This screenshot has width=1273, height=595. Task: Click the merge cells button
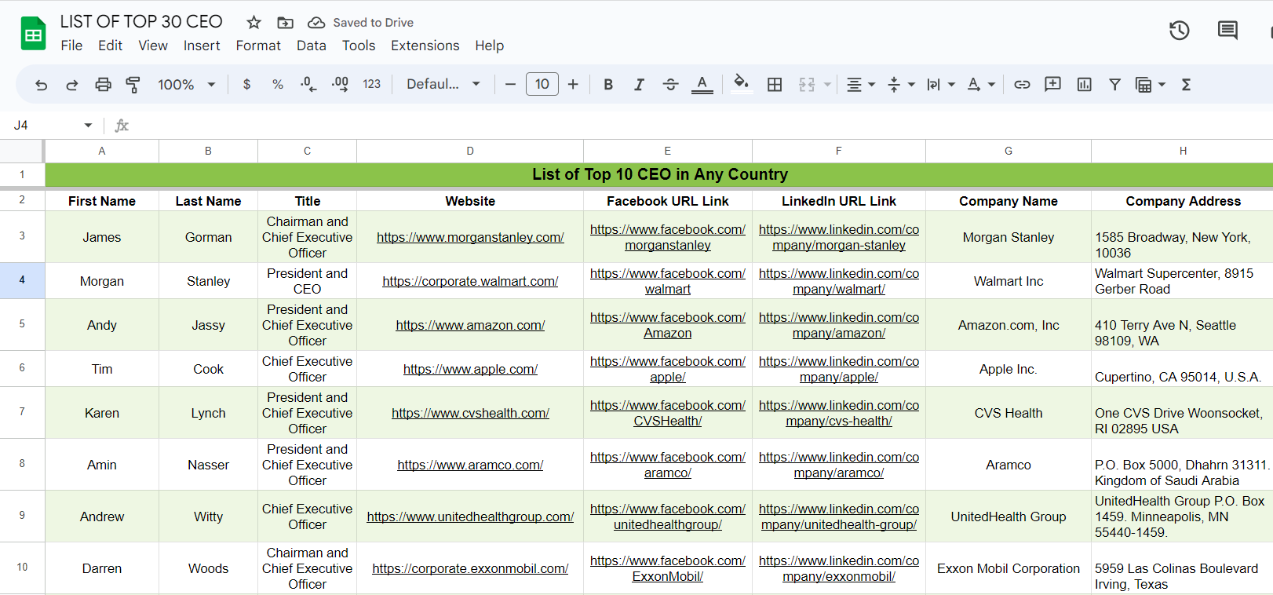click(807, 84)
